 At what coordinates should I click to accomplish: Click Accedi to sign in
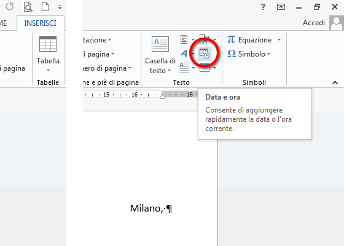click(x=314, y=23)
